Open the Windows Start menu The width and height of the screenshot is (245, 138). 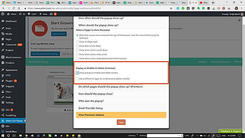(3, 135)
